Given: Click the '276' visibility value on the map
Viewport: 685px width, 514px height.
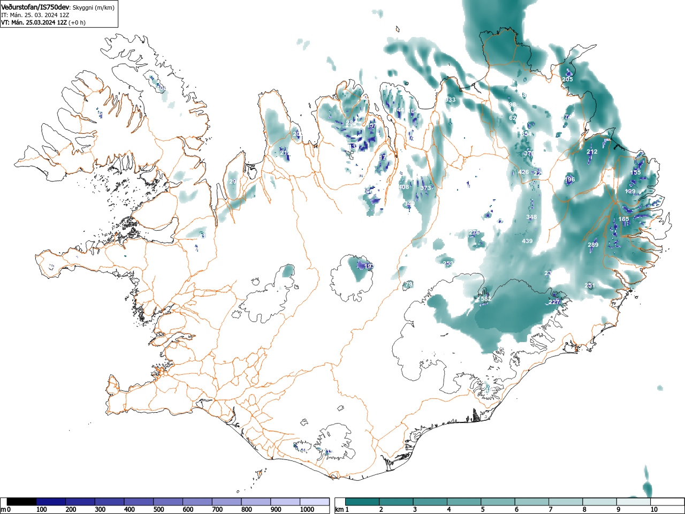Looking at the screenshot, I should click(x=474, y=233).
